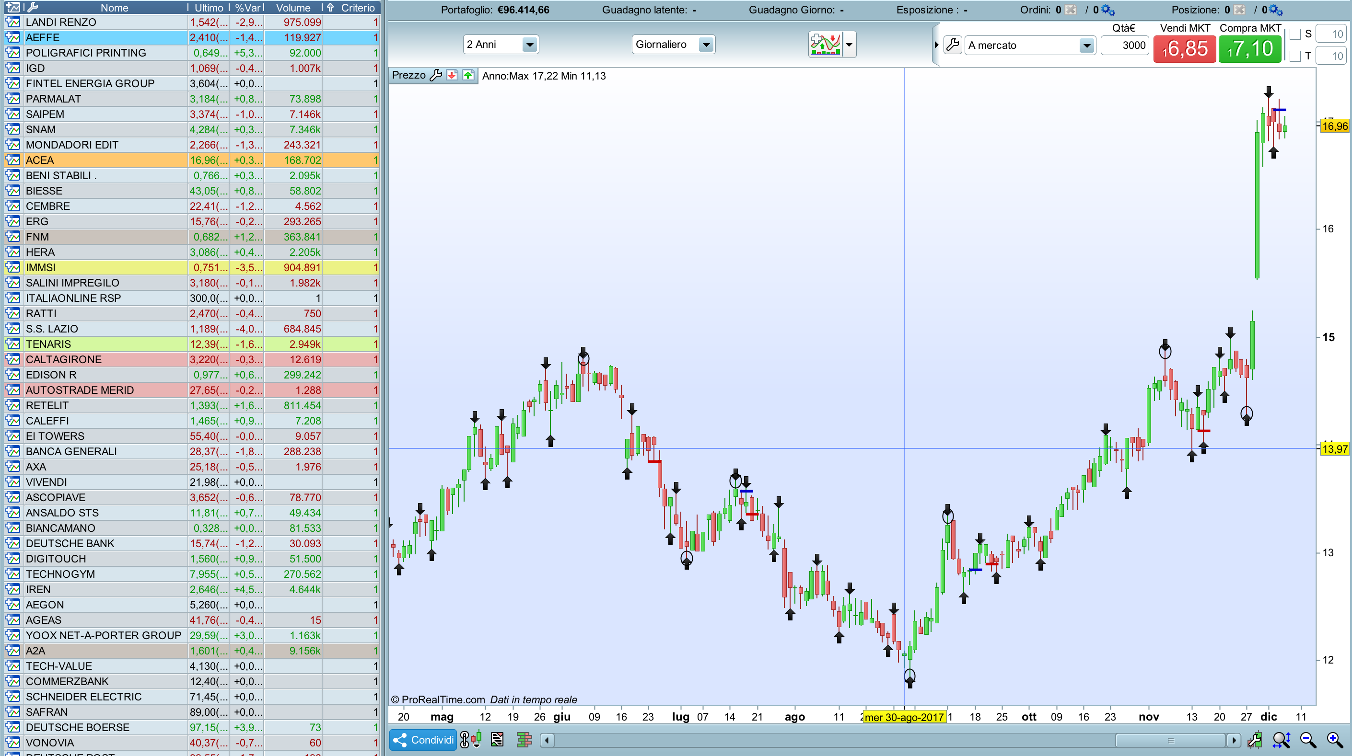This screenshot has width=1352, height=756.
Task: Select AUTOSTRADE MERID row
Action: coord(192,390)
